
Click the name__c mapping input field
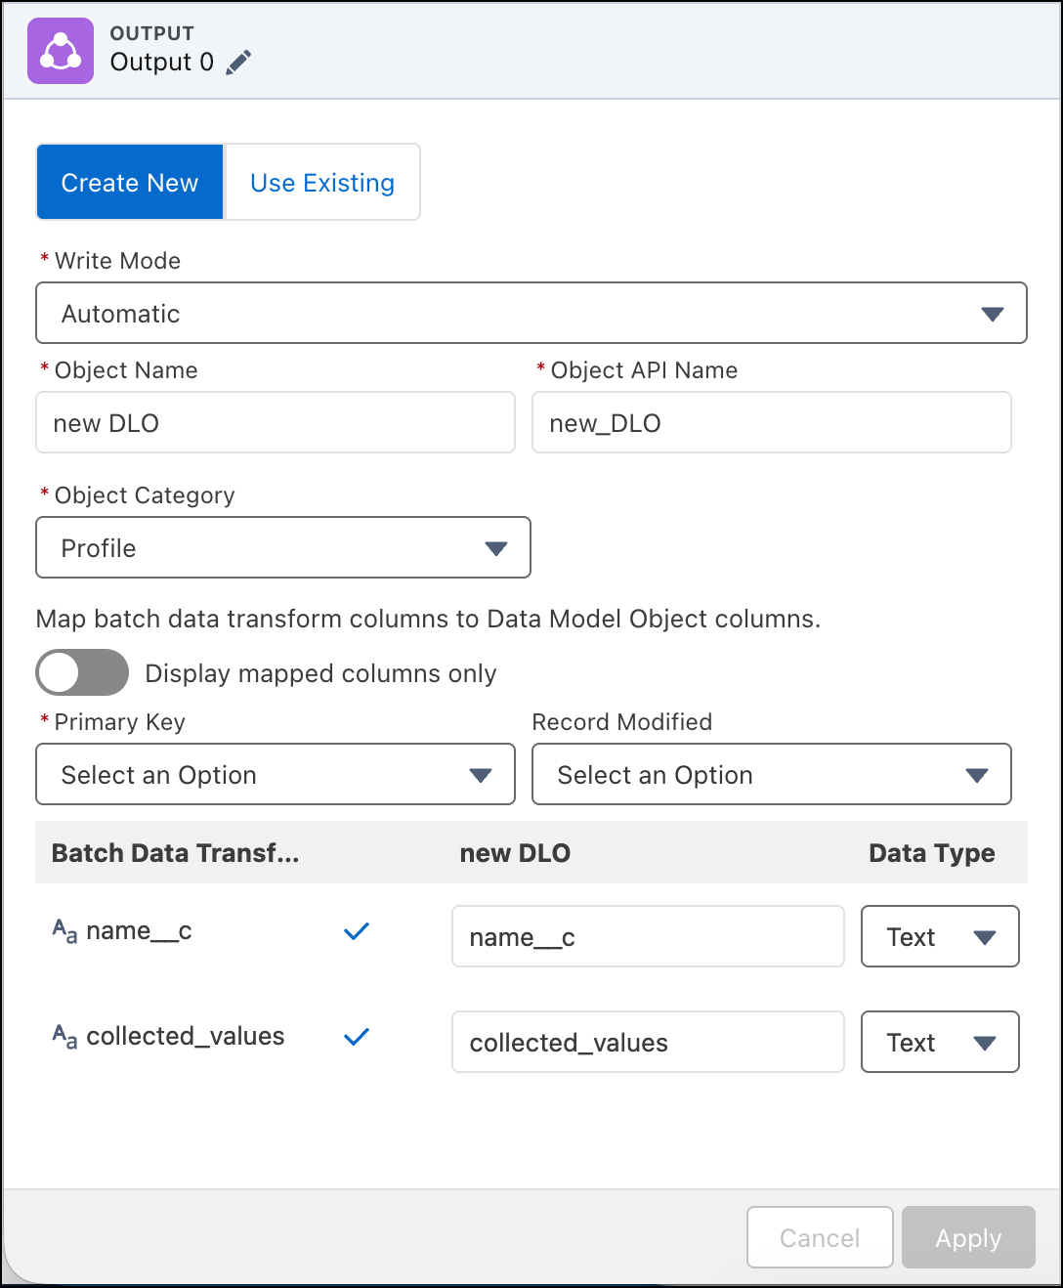pyautogui.click(x=648, y=936)
